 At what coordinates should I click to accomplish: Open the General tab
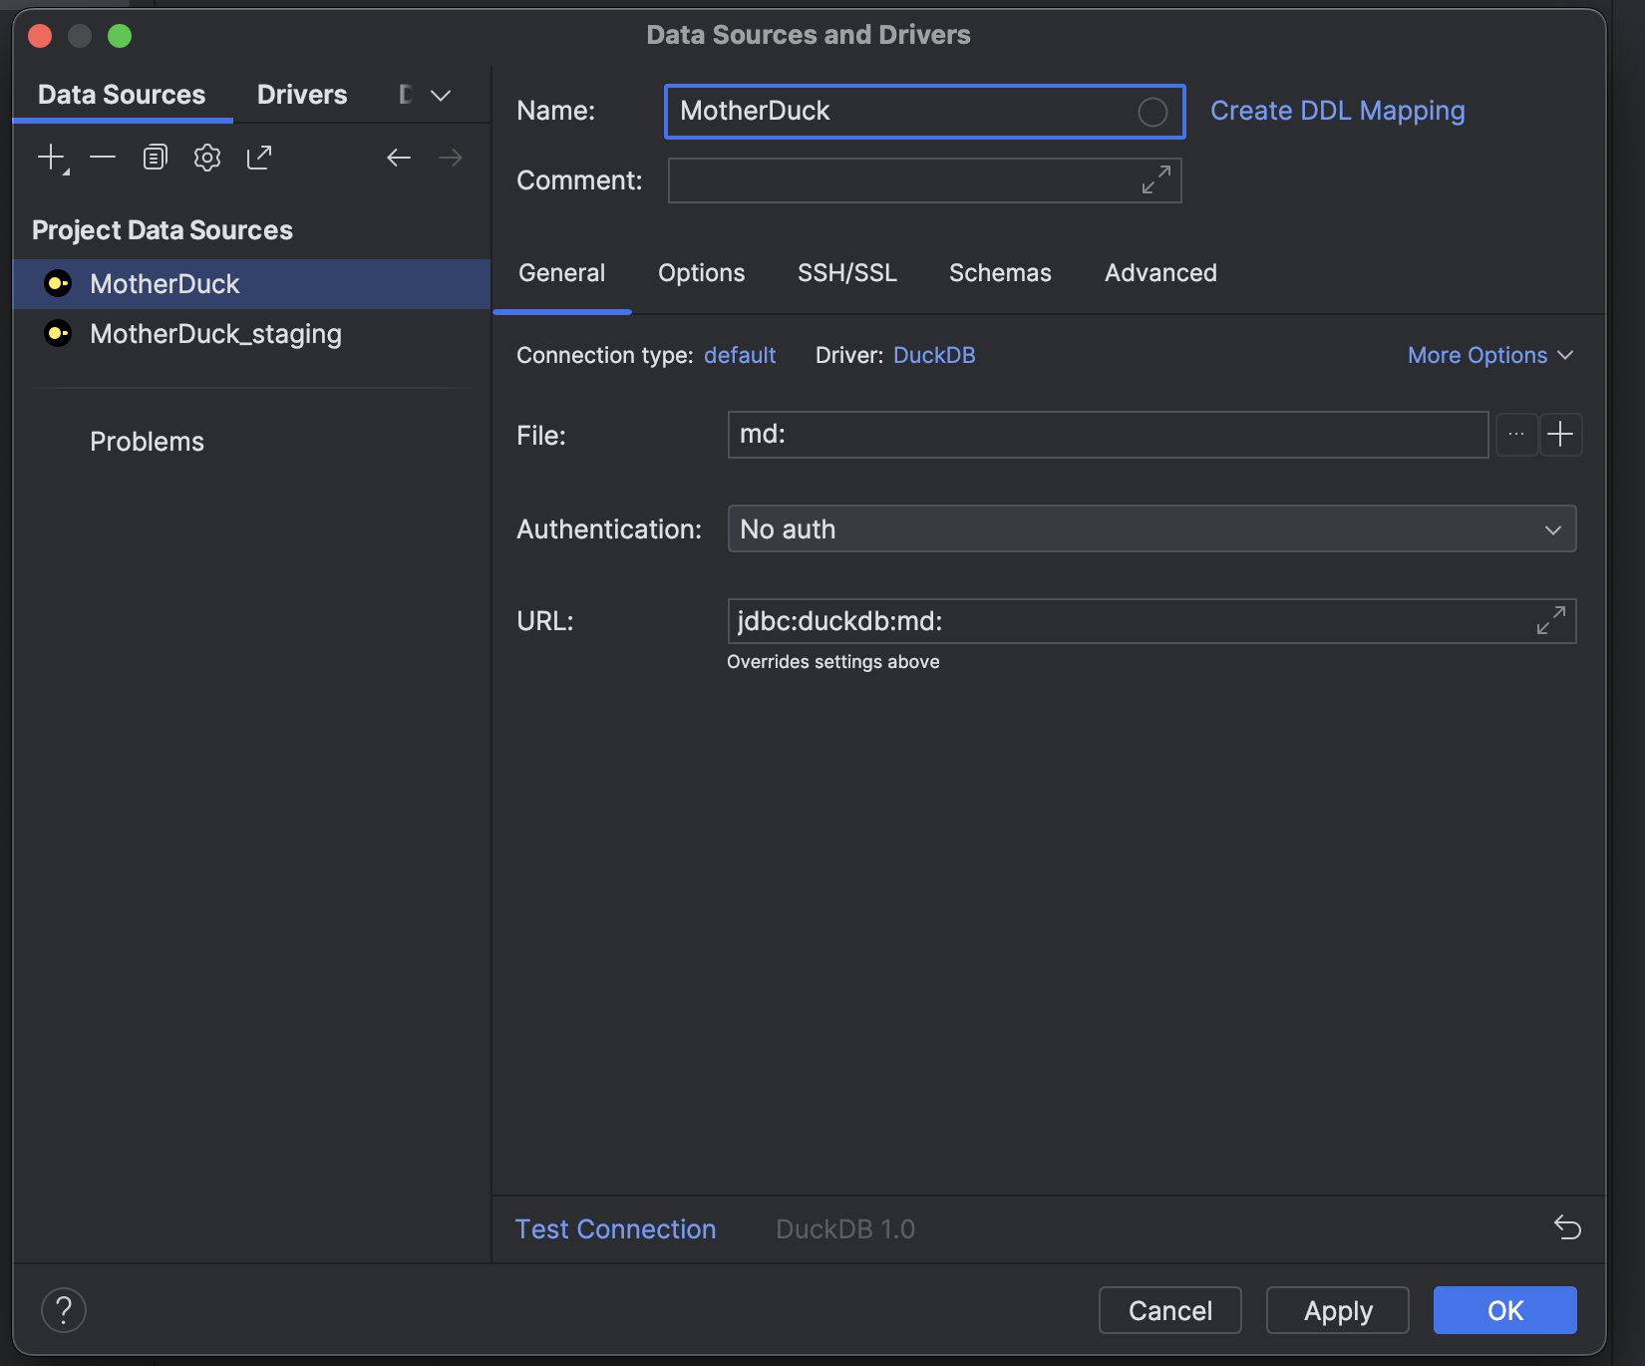coord(562,273)
